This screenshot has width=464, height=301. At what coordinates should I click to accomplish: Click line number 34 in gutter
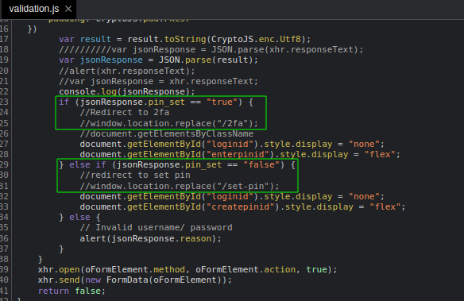[4, 217]
